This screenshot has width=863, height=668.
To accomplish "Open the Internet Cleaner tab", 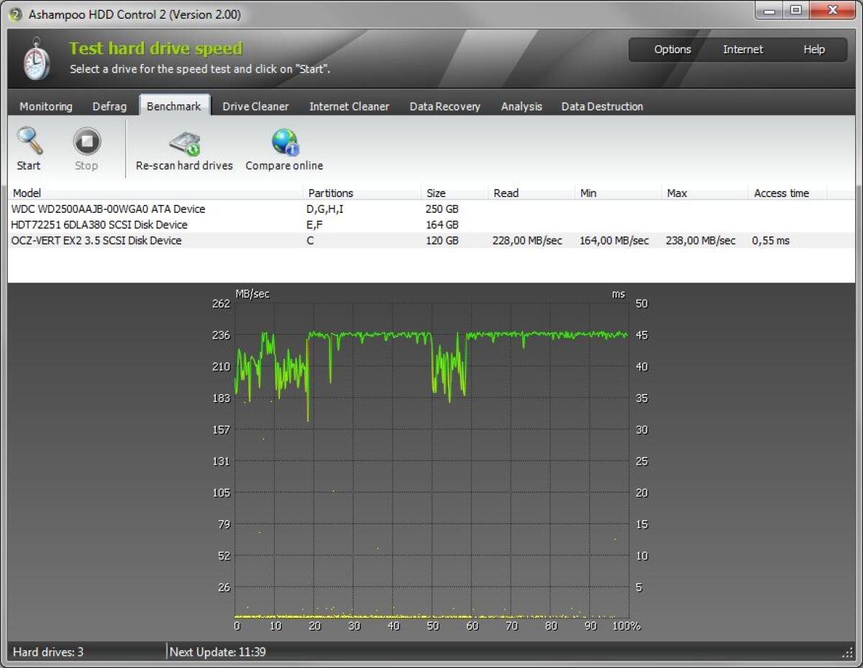I will (349, 106).
